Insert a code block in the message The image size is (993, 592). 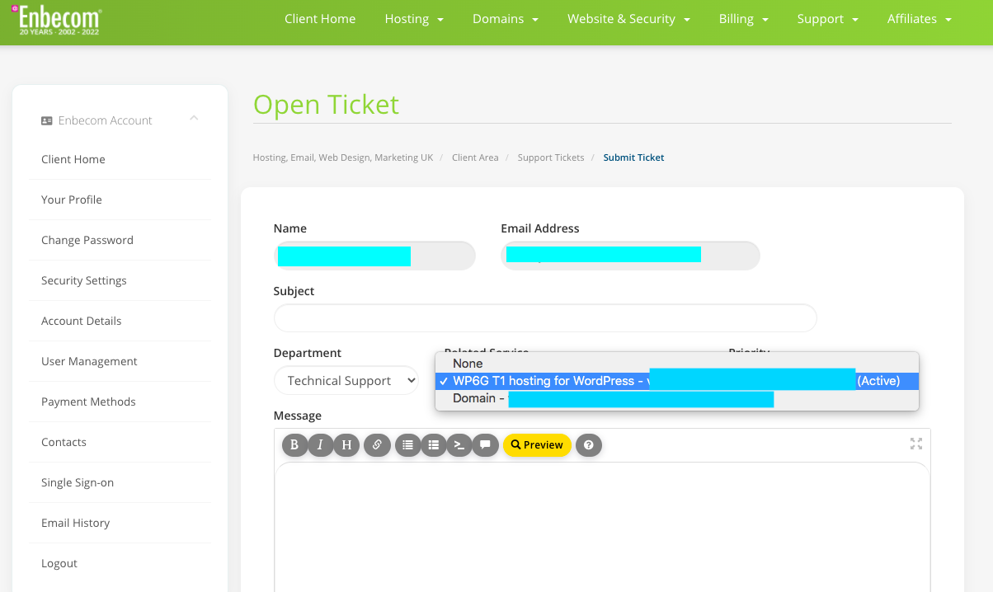tap(459, 444)
